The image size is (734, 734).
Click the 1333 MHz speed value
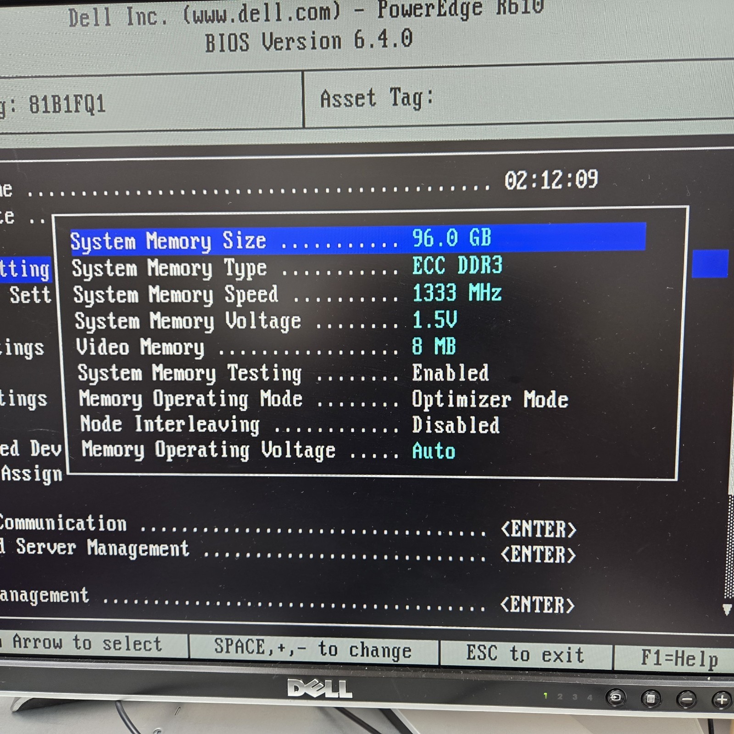click(457, 293)
